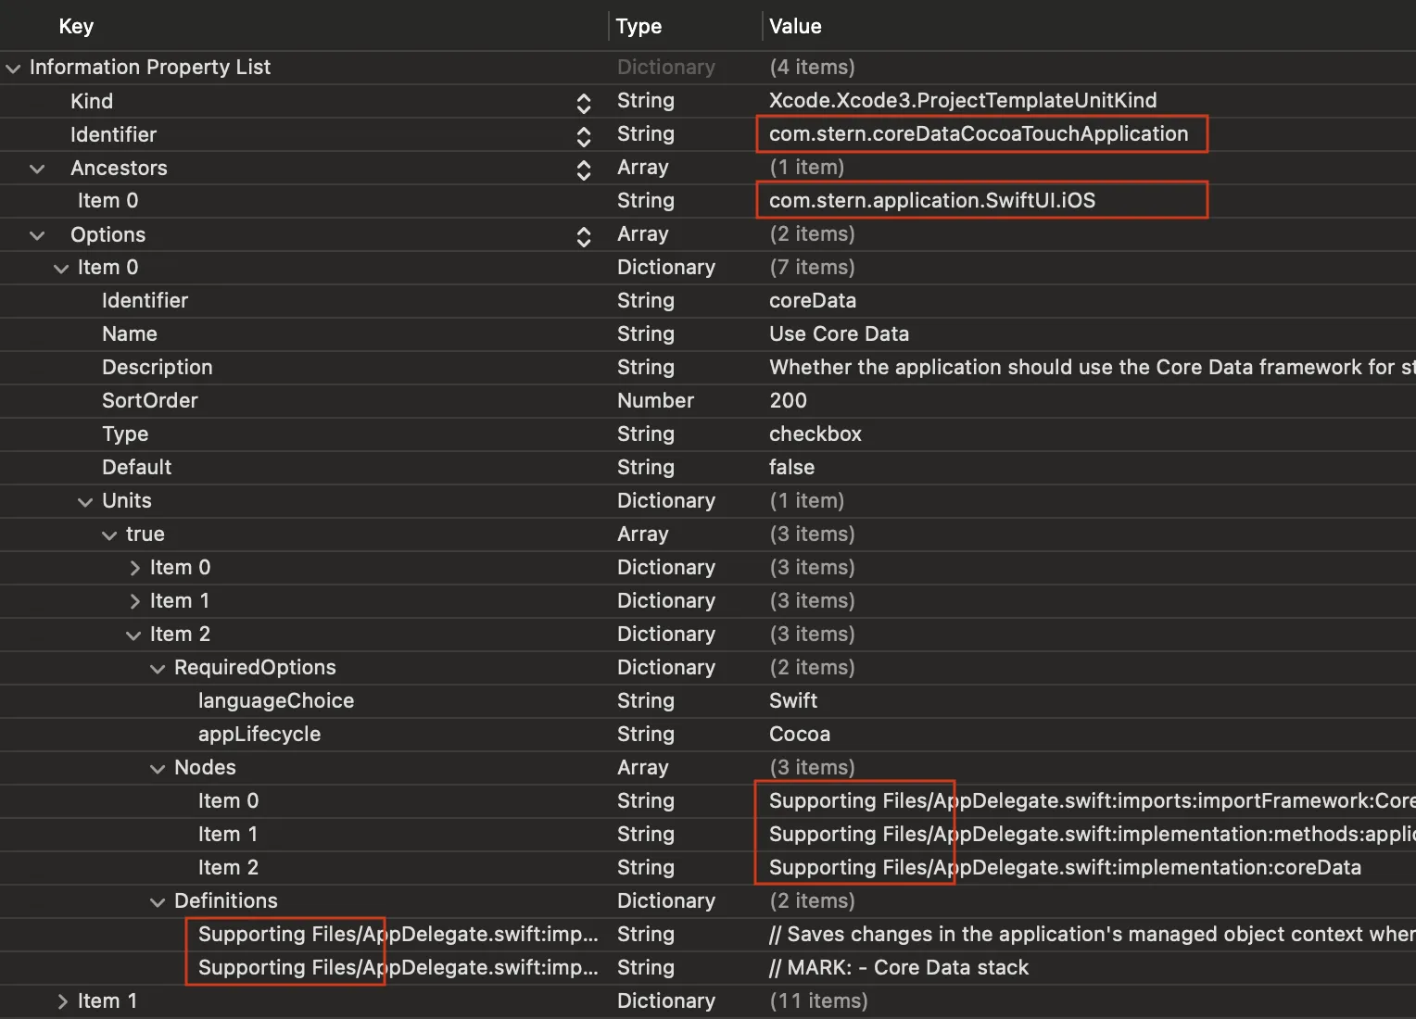Expand Item 1 dictionary with 3 items
1416x1019 pixels.
click(x=134, y=601)
